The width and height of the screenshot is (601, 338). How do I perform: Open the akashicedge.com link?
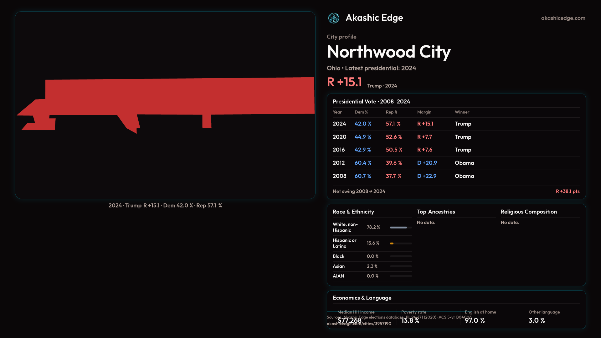563,18
